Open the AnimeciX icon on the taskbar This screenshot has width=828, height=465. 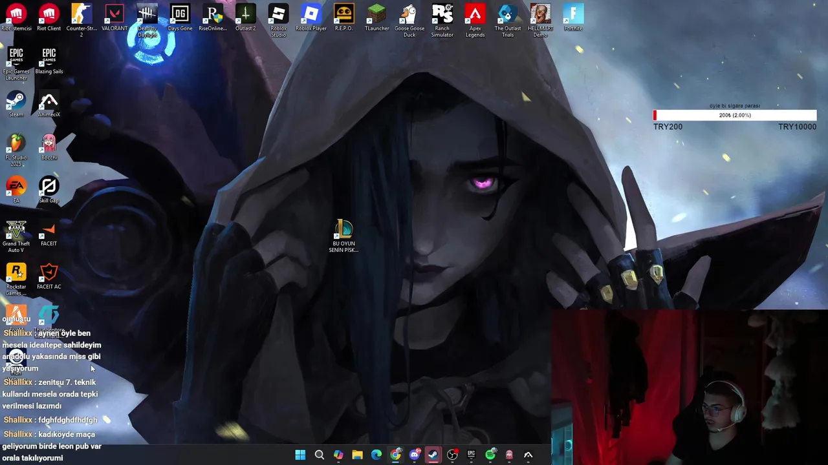click(528, 455)
